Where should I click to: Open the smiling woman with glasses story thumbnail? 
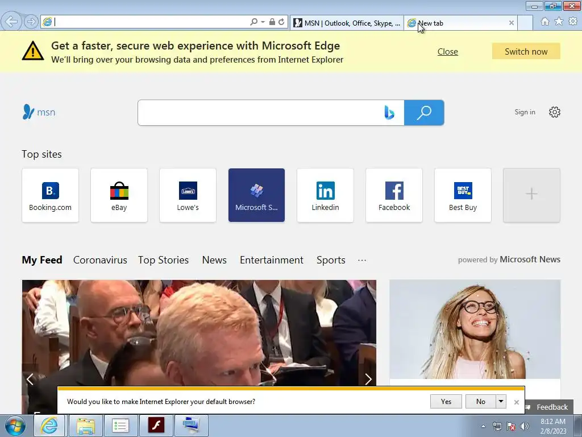(475, 329)
